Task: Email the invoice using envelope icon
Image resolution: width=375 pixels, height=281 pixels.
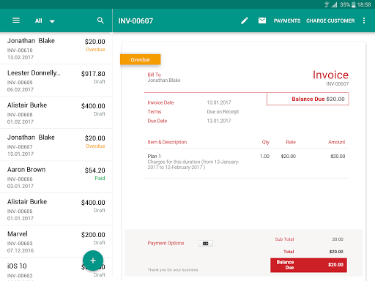Action: [x=262, y=20]
